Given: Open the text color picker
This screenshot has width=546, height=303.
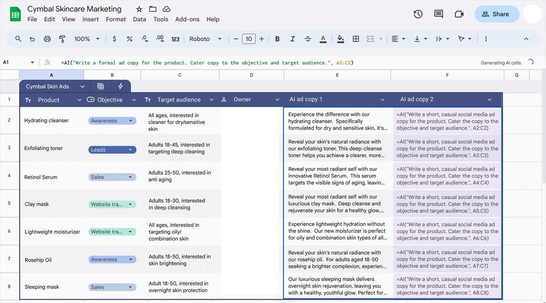Looking at the screenshot, I should click(x=323, y=39).
